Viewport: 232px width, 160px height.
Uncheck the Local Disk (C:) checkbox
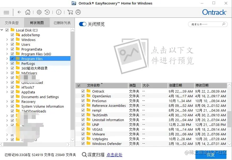[7, 30]
